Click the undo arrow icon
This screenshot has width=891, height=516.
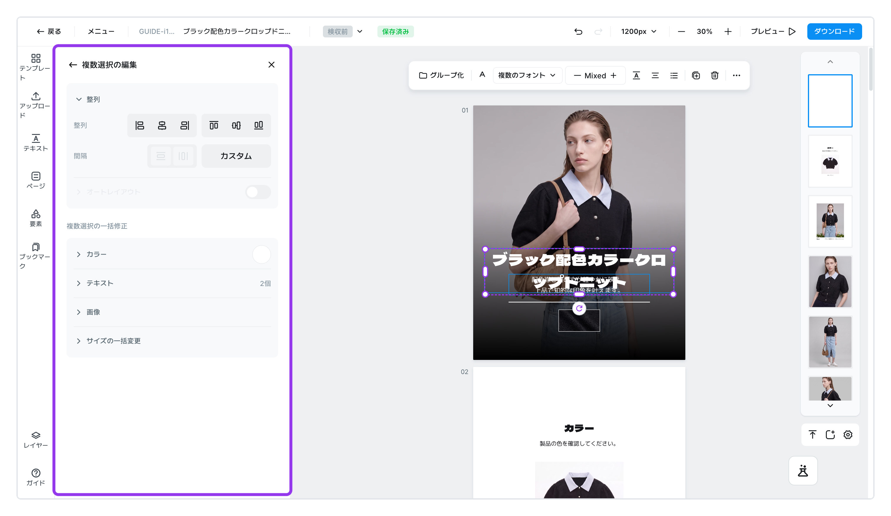(578, 32)
